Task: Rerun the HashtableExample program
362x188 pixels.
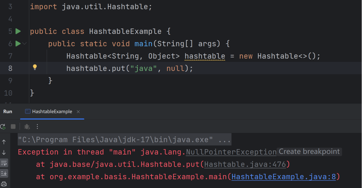Action: (3, 126)
